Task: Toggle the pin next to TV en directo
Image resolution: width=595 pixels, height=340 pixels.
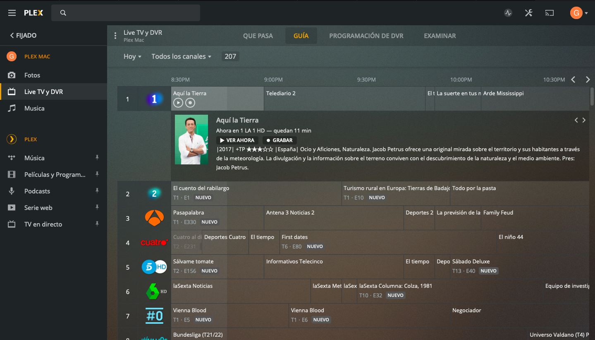Action: click(x=97, y=224)
